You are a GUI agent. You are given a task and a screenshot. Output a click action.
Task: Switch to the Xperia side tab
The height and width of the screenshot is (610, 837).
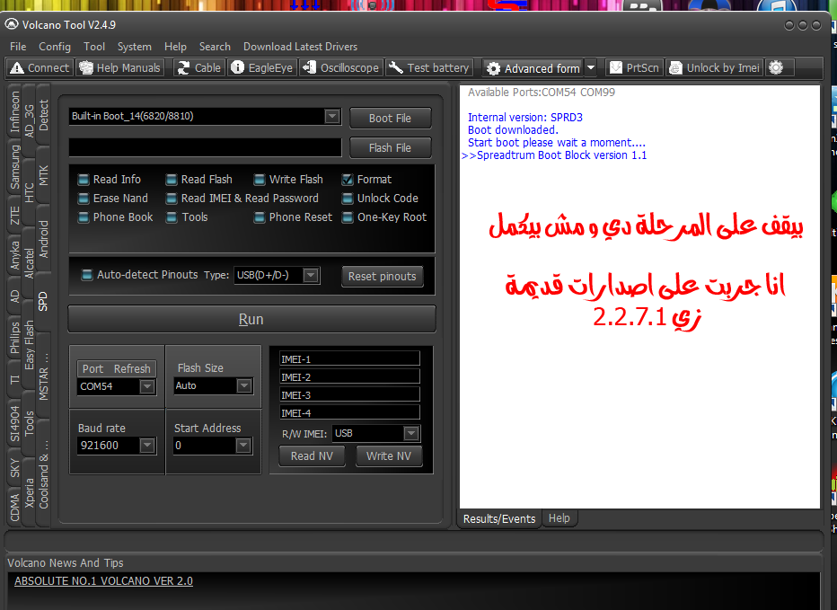click(29, 492)
